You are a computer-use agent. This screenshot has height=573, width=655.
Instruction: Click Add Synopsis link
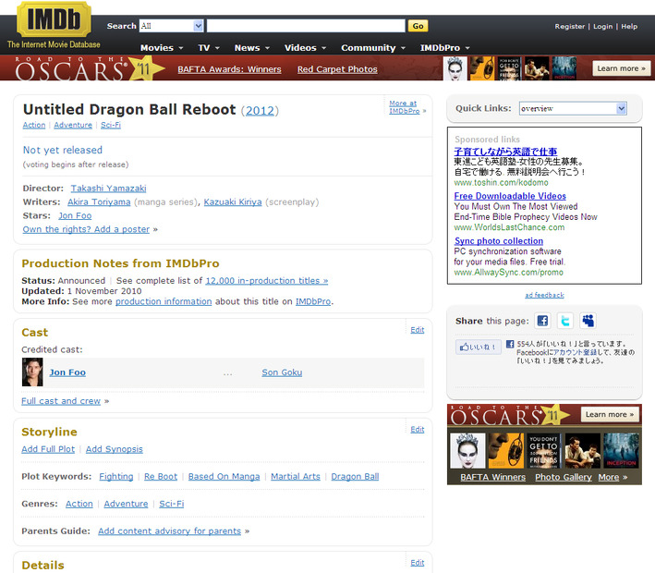coord(114,449)
